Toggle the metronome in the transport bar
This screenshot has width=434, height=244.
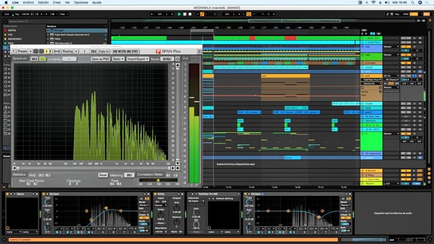[53, 14]
